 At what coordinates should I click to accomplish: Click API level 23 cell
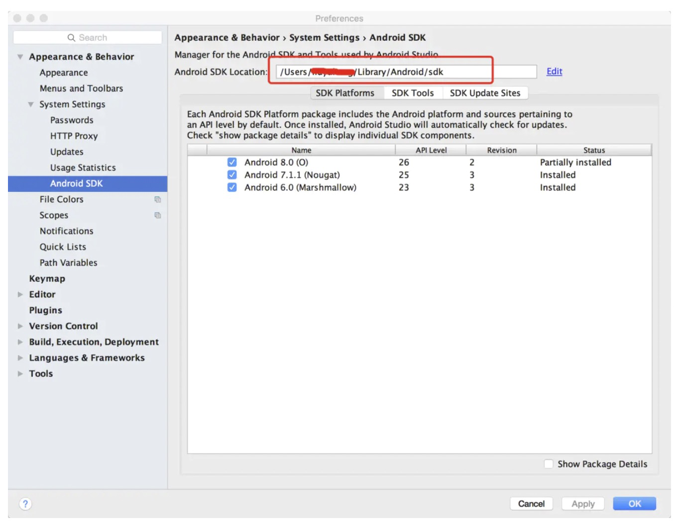404,187
